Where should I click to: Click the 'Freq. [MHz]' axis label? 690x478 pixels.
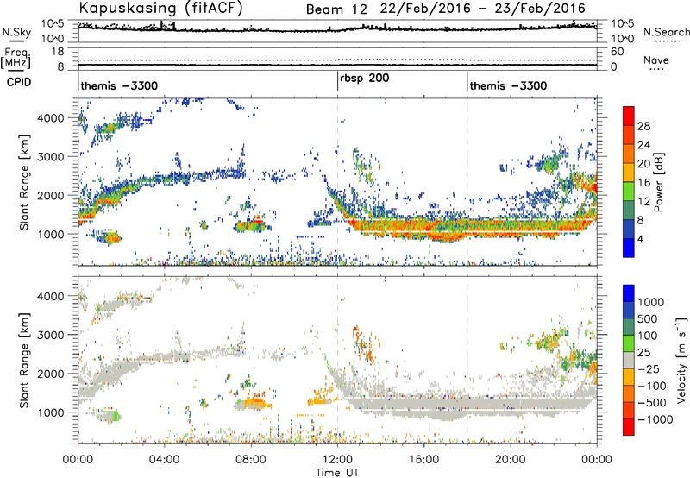(16, 58)
